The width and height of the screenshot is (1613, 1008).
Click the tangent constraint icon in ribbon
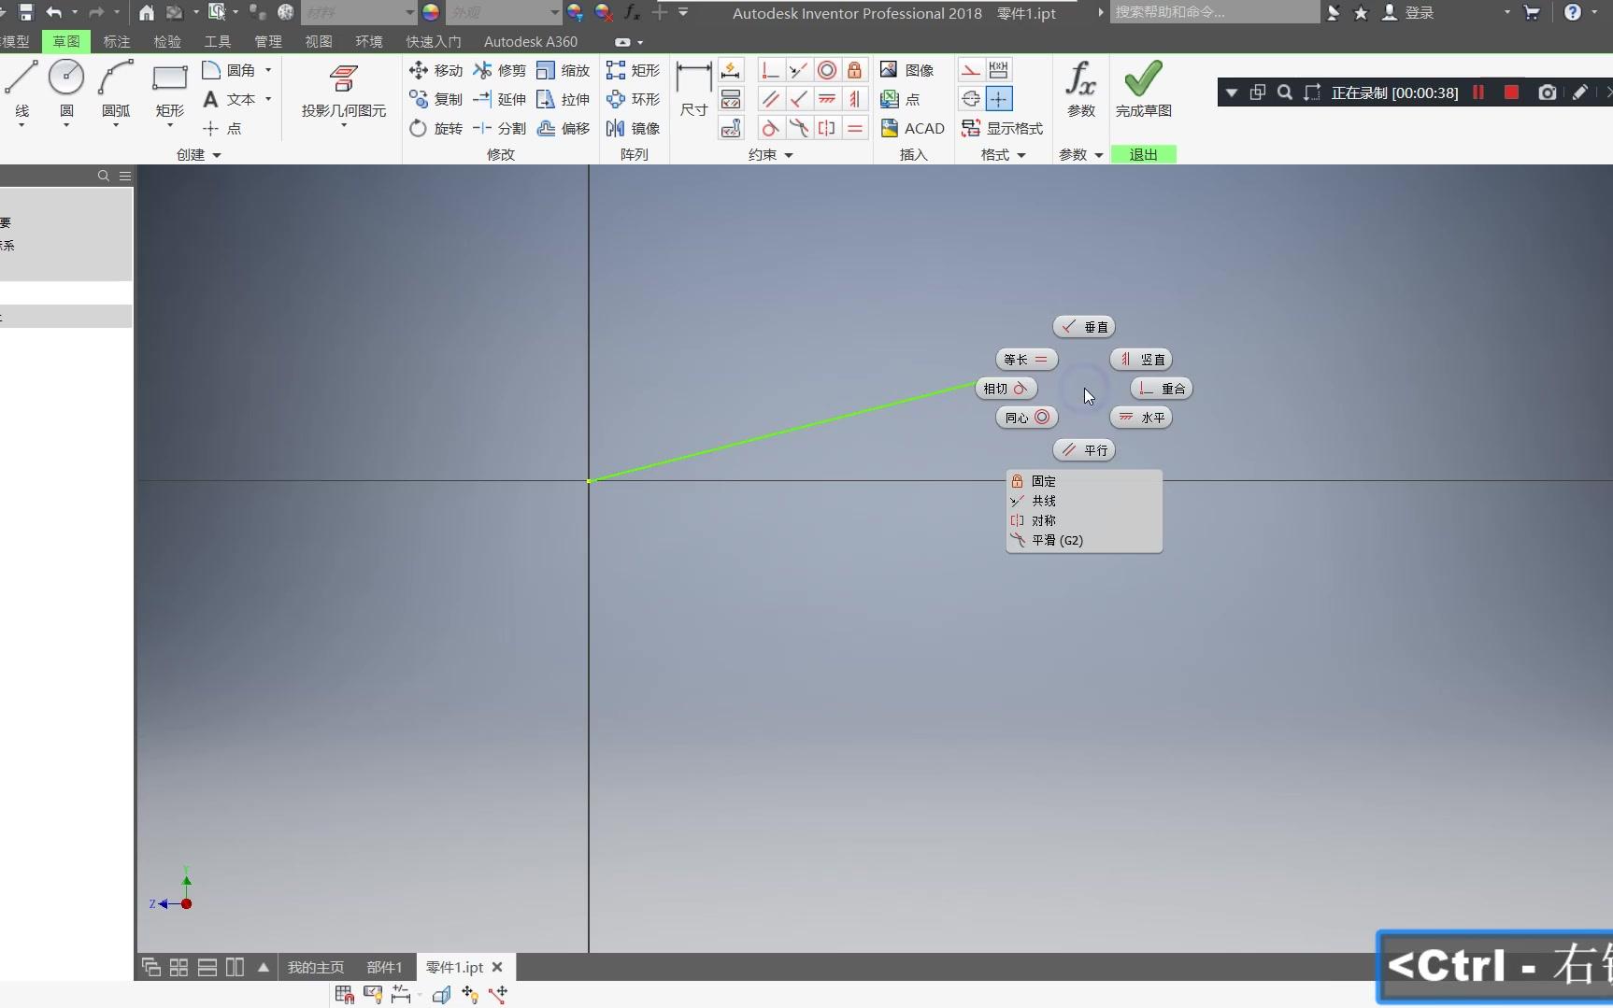(770, 128)
